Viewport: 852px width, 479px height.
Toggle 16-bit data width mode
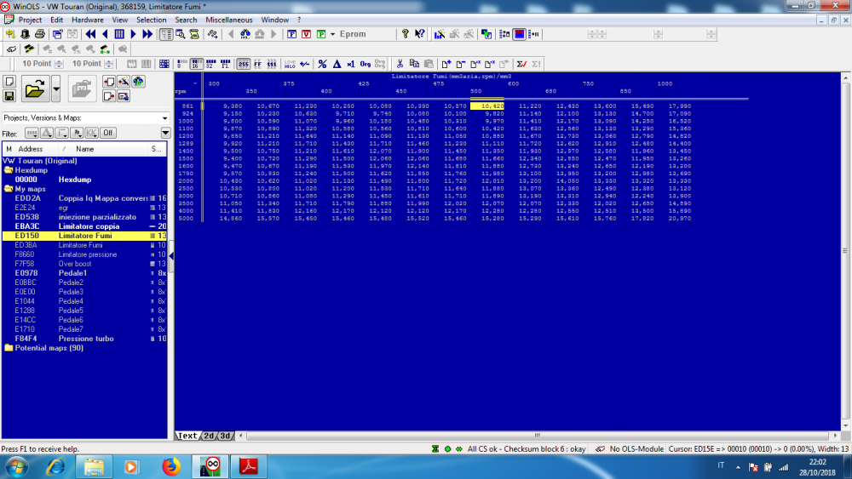(x=197, y=64)
